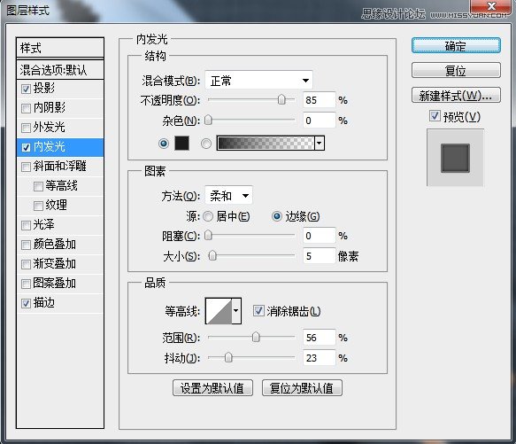Click the 杂色 noise slider handle
516x444 pixels.
(208, 120)
